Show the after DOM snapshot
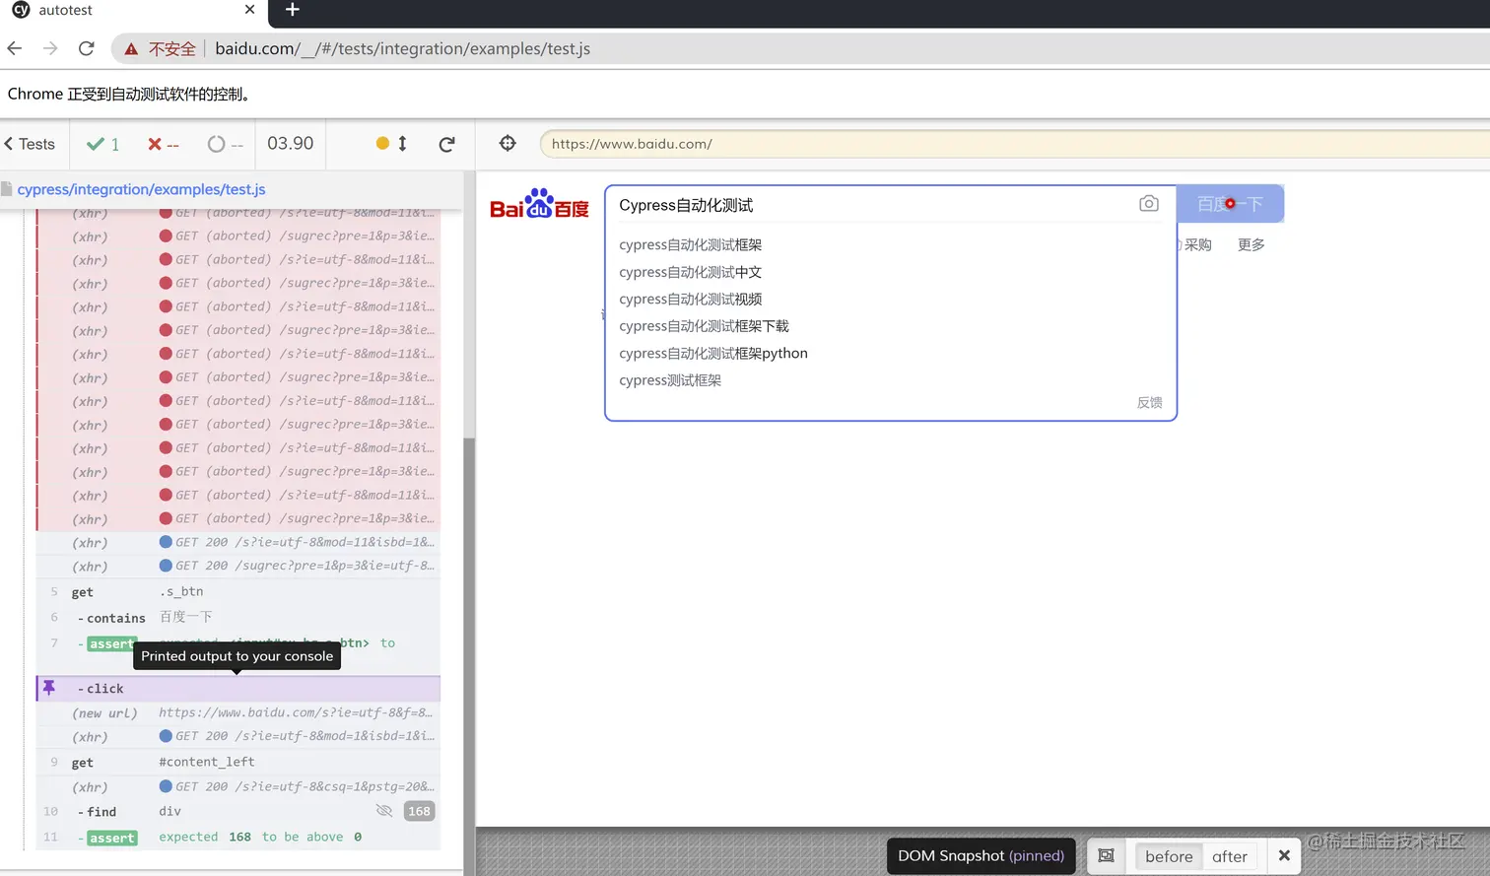1490x876 pixels. 1230,856
